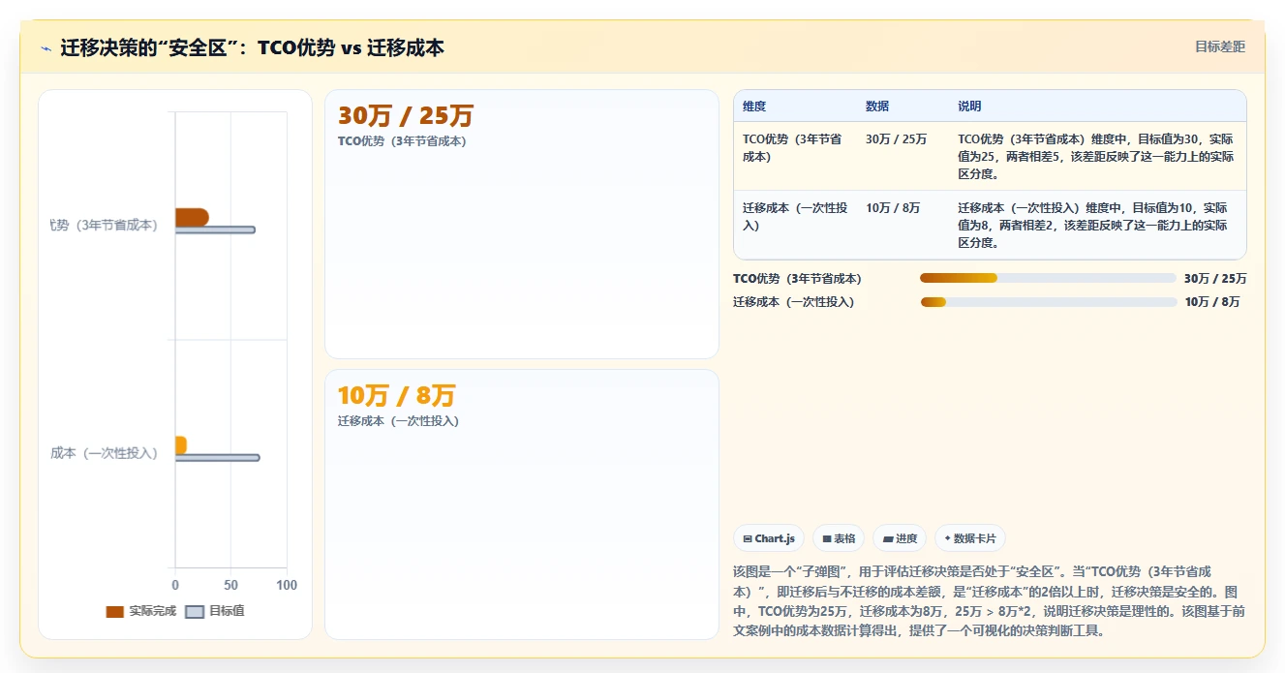Click the table cell 30万 / 25万
This screenshot has width=1285, height=673.
[896, 139]
